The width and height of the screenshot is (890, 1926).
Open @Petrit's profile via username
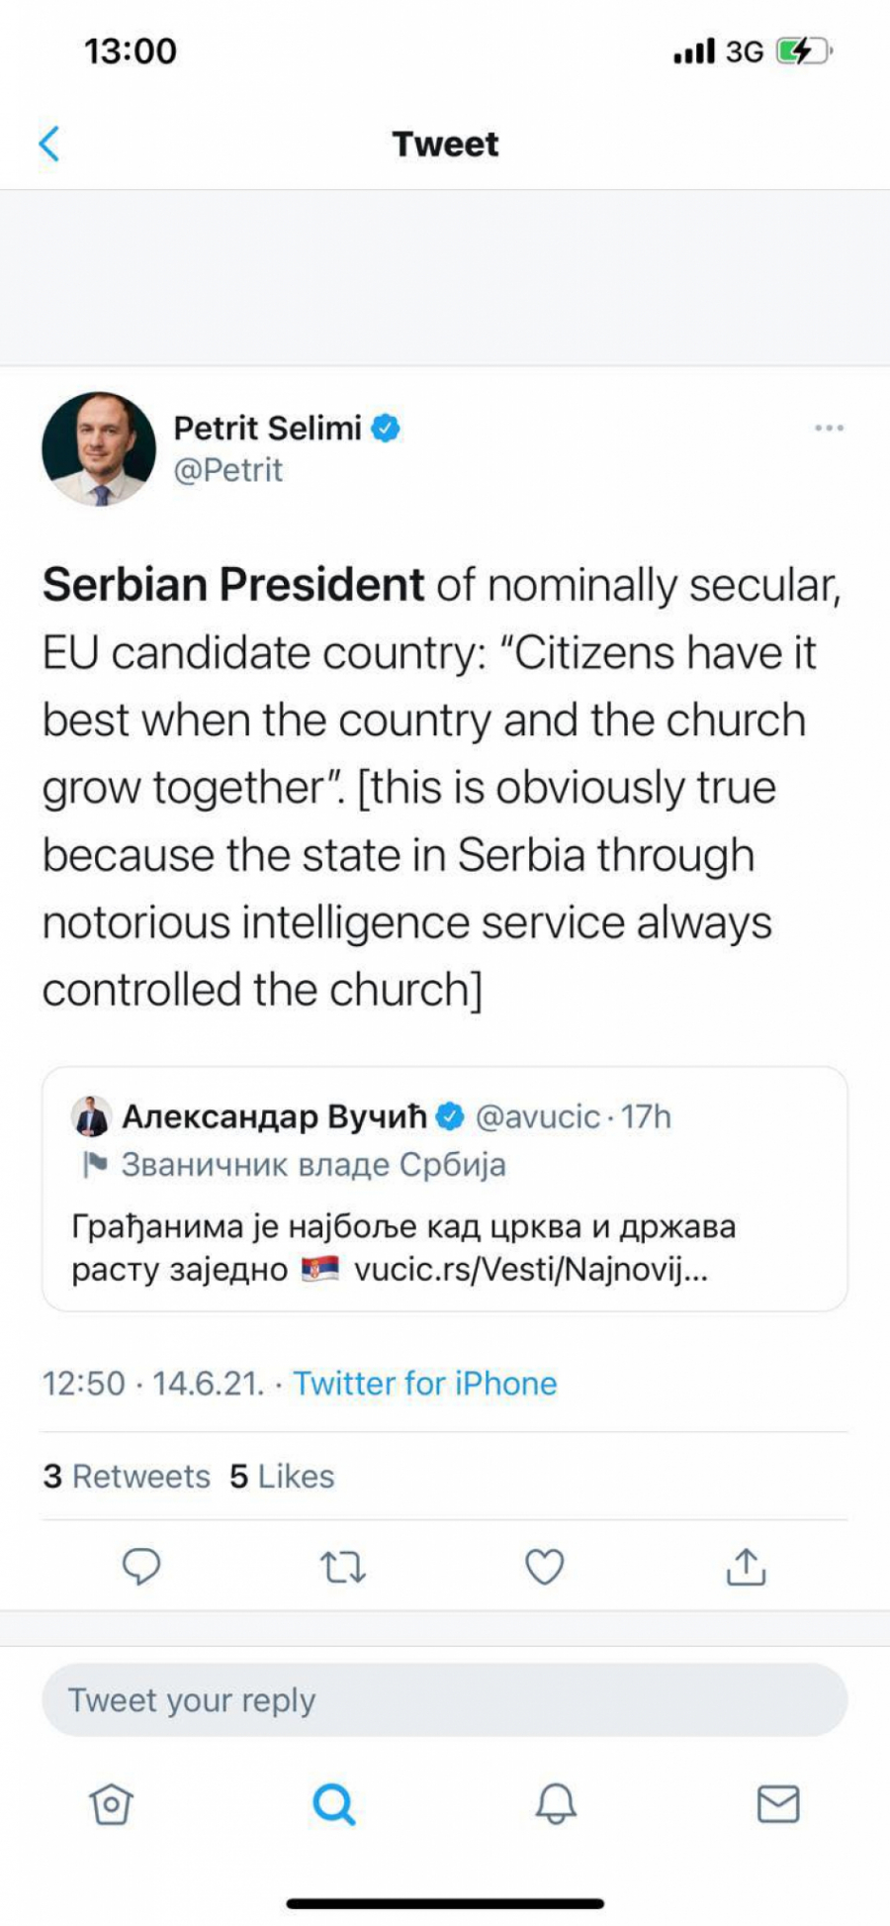tap(229, 470)
